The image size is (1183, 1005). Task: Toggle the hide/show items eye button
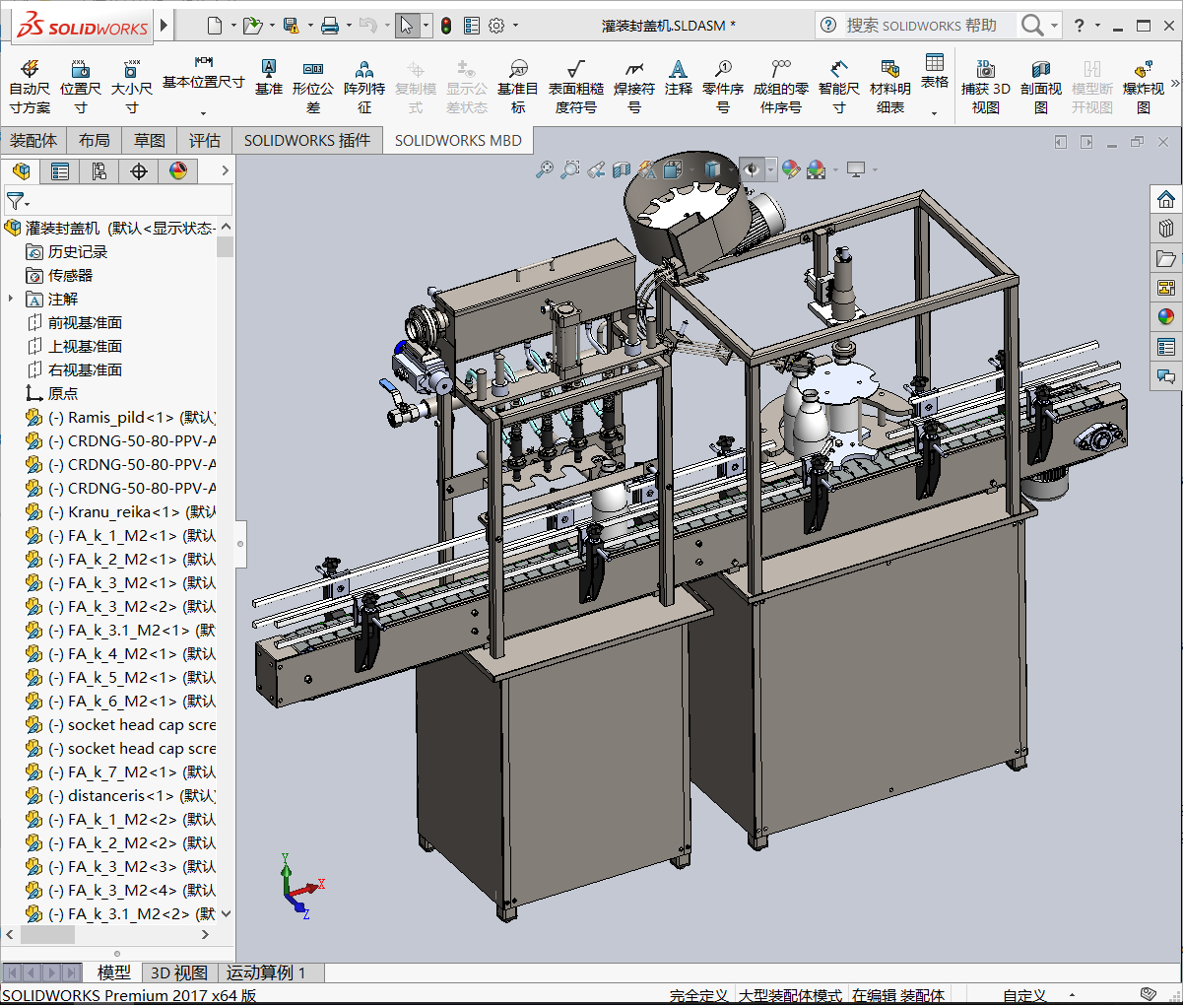[752, 170]
